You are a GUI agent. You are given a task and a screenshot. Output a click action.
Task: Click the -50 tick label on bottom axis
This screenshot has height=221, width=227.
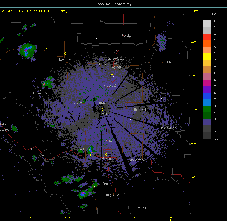(x=67, y=217)
